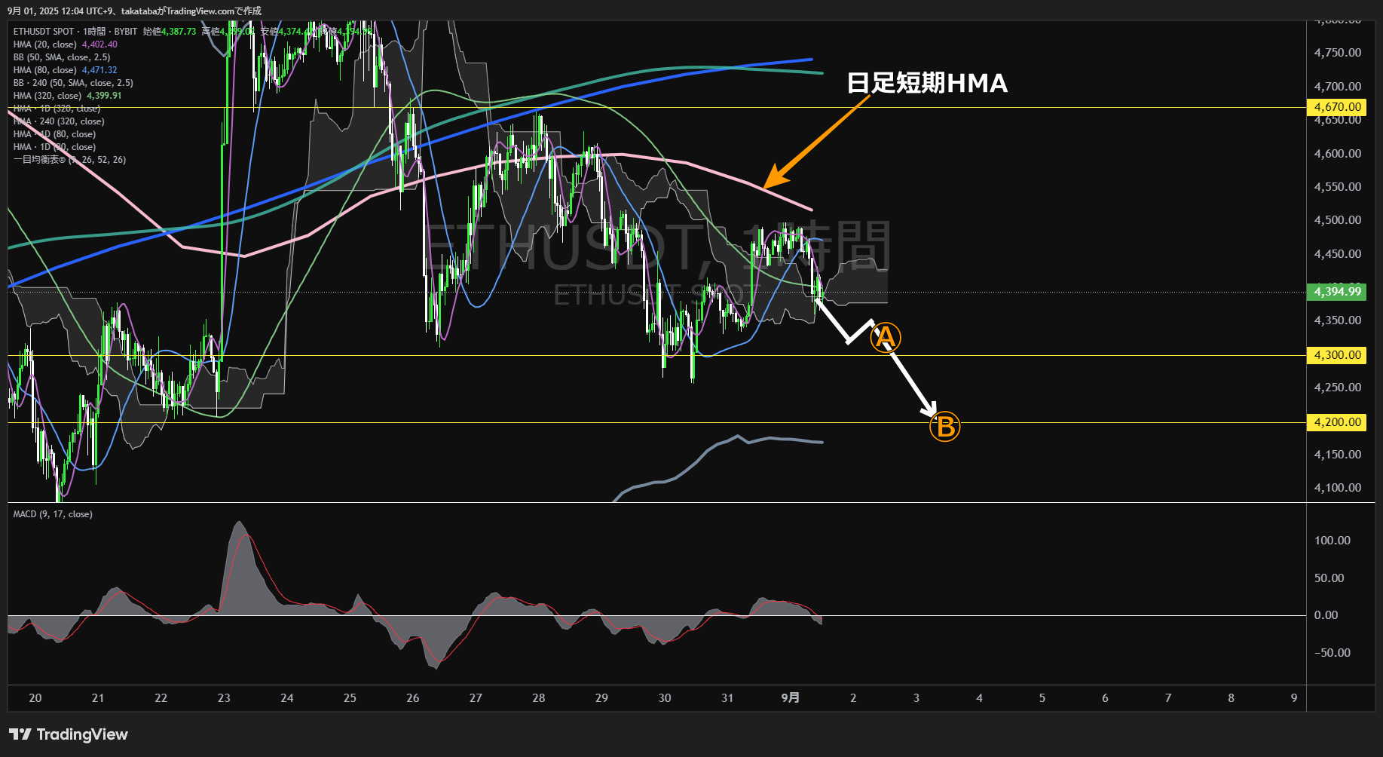Click the 4,150.00 price axis tick
Viewport: 1383px width, 757px height.
(1338, 455)
